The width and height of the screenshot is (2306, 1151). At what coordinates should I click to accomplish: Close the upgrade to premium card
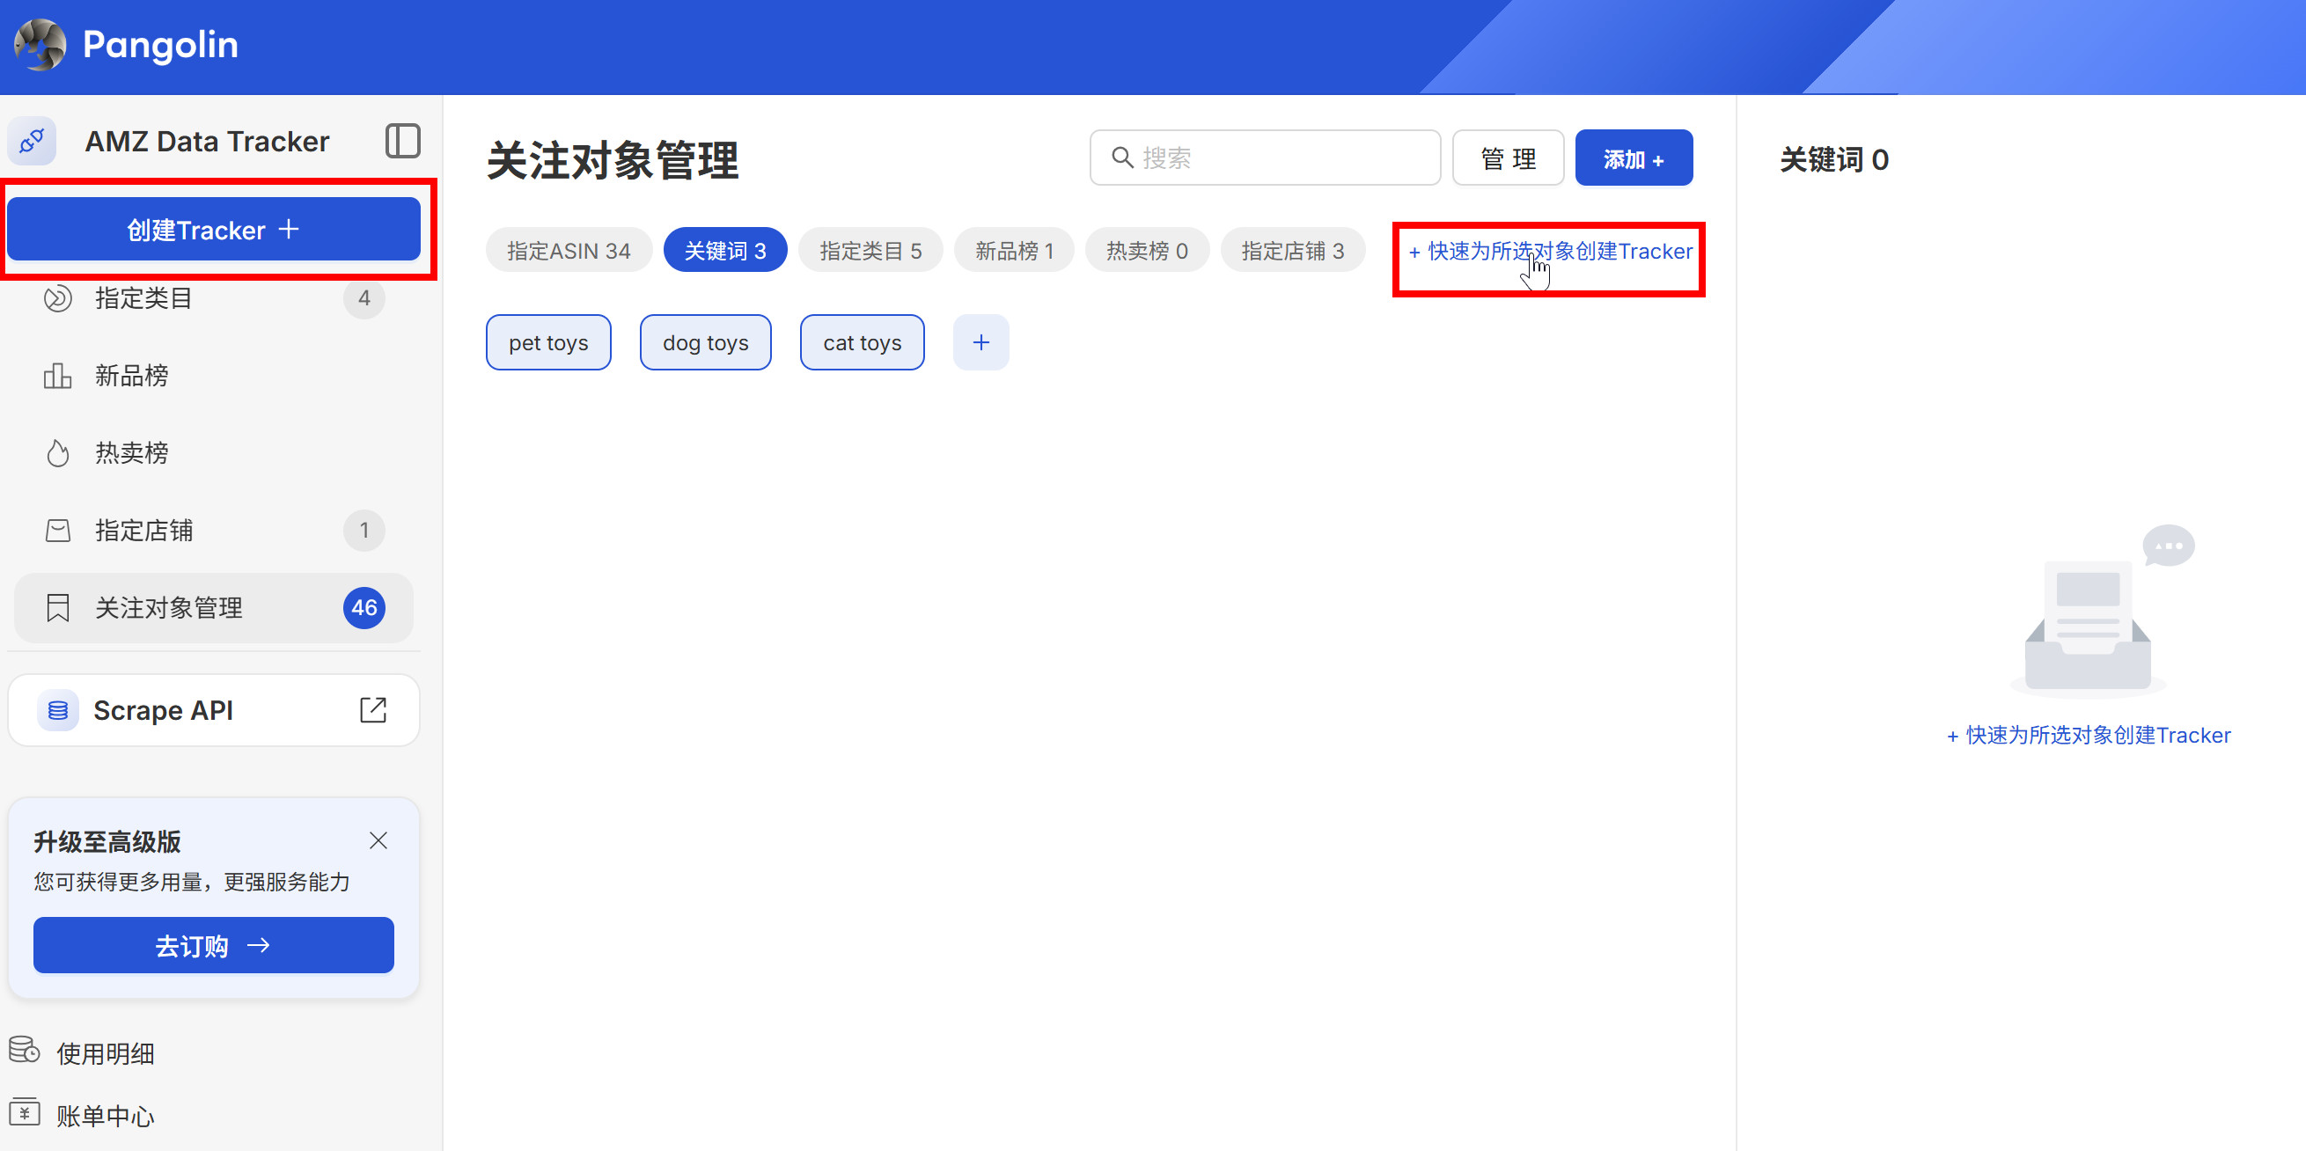[x=378, y=840]
